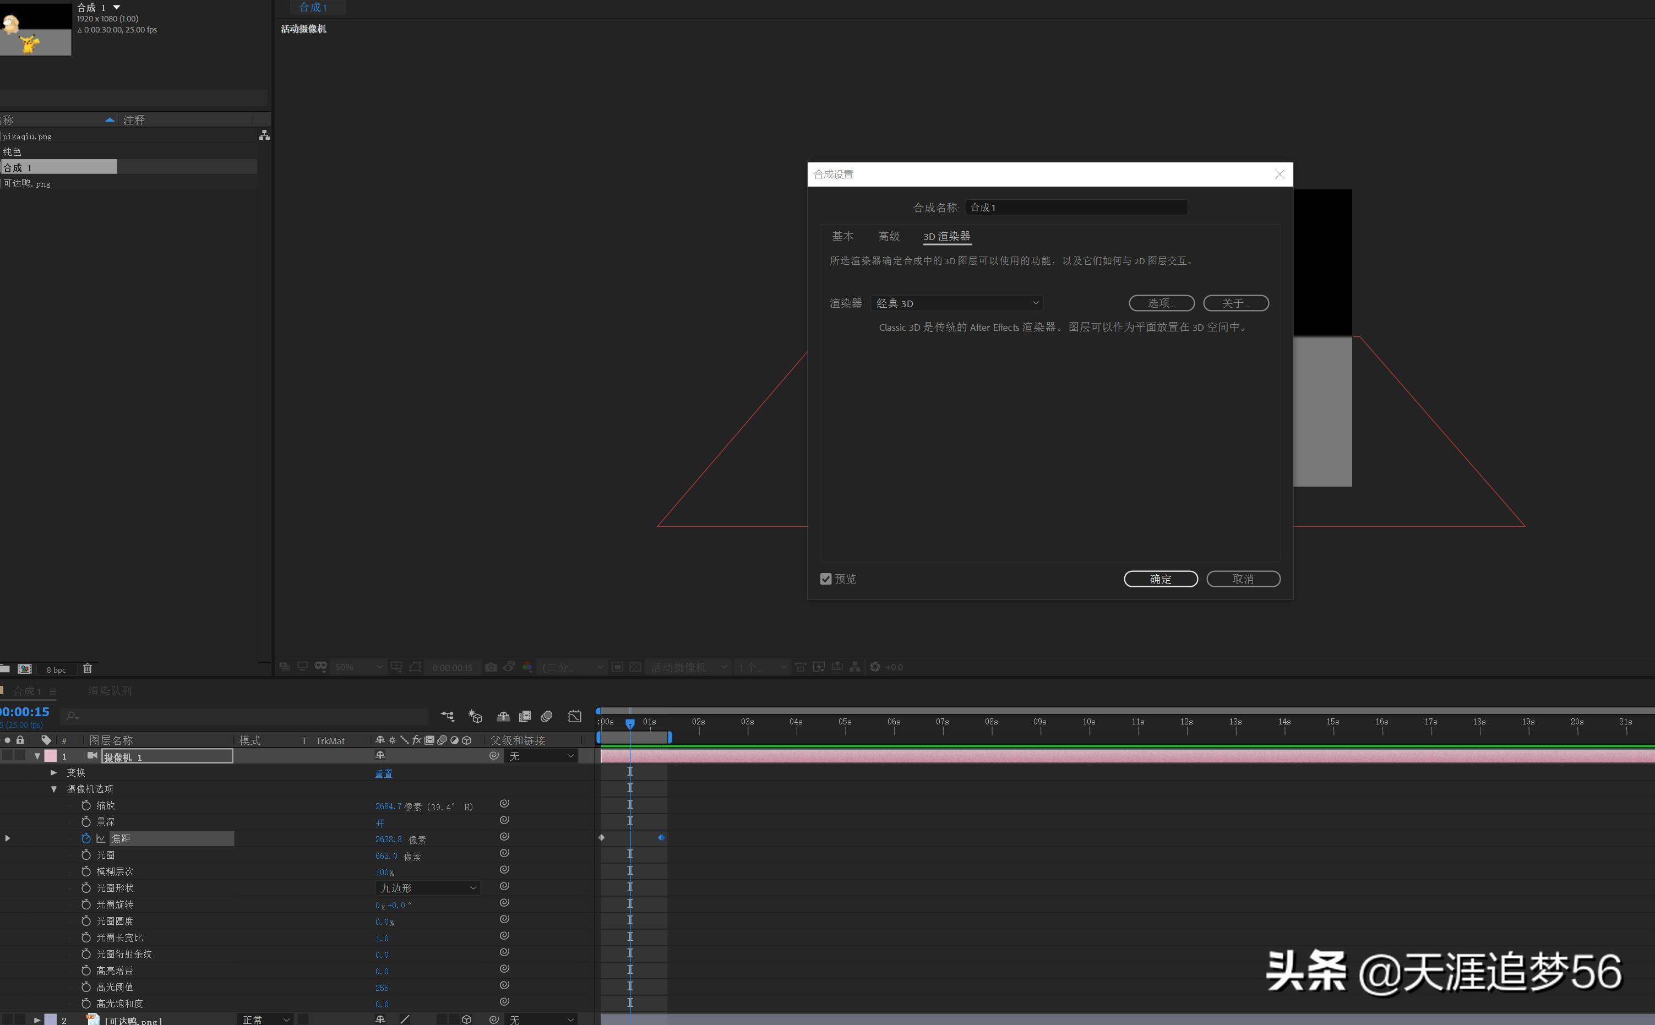Switch to the 高级 tab
The image size is (1655, 1025).
(889, 237)
